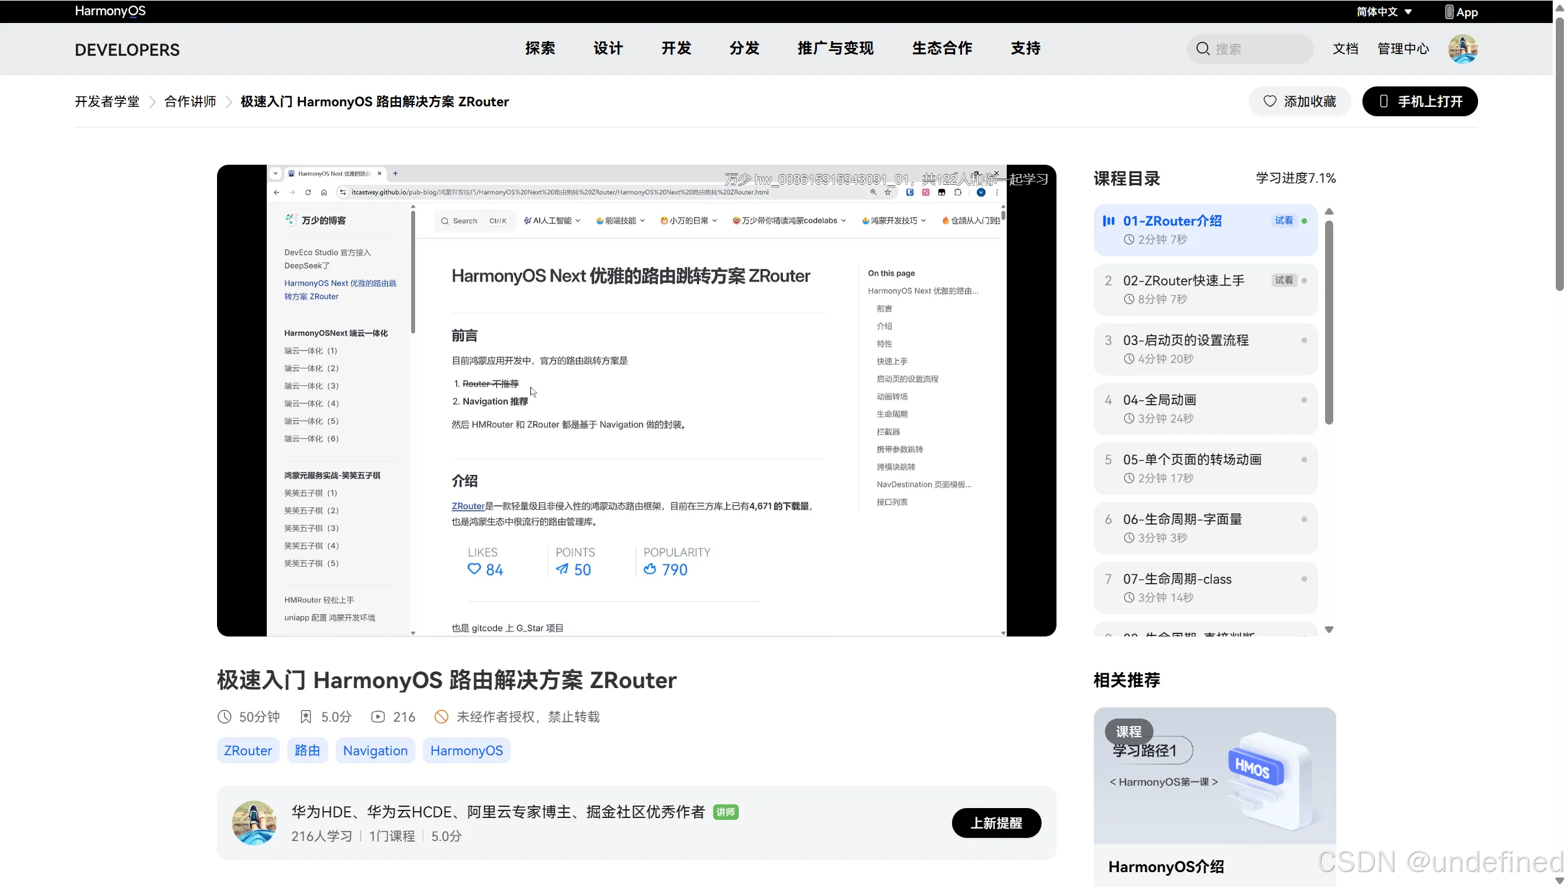Open lesson 06-生命周期-字面量

[x=1205, y=528]
